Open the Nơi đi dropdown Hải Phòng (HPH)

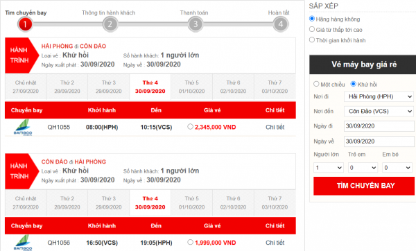pyautogui.click(x=379, y=96)
